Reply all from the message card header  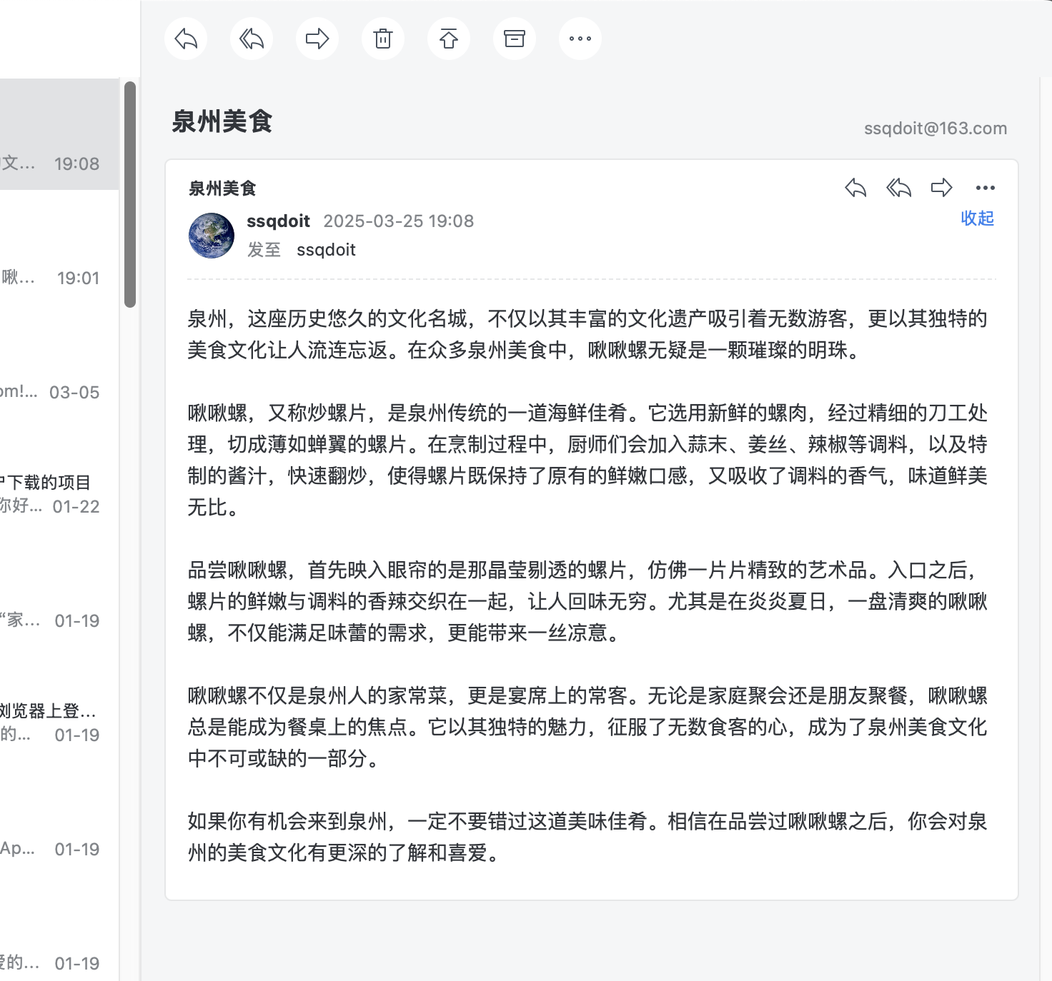[898, 188]
